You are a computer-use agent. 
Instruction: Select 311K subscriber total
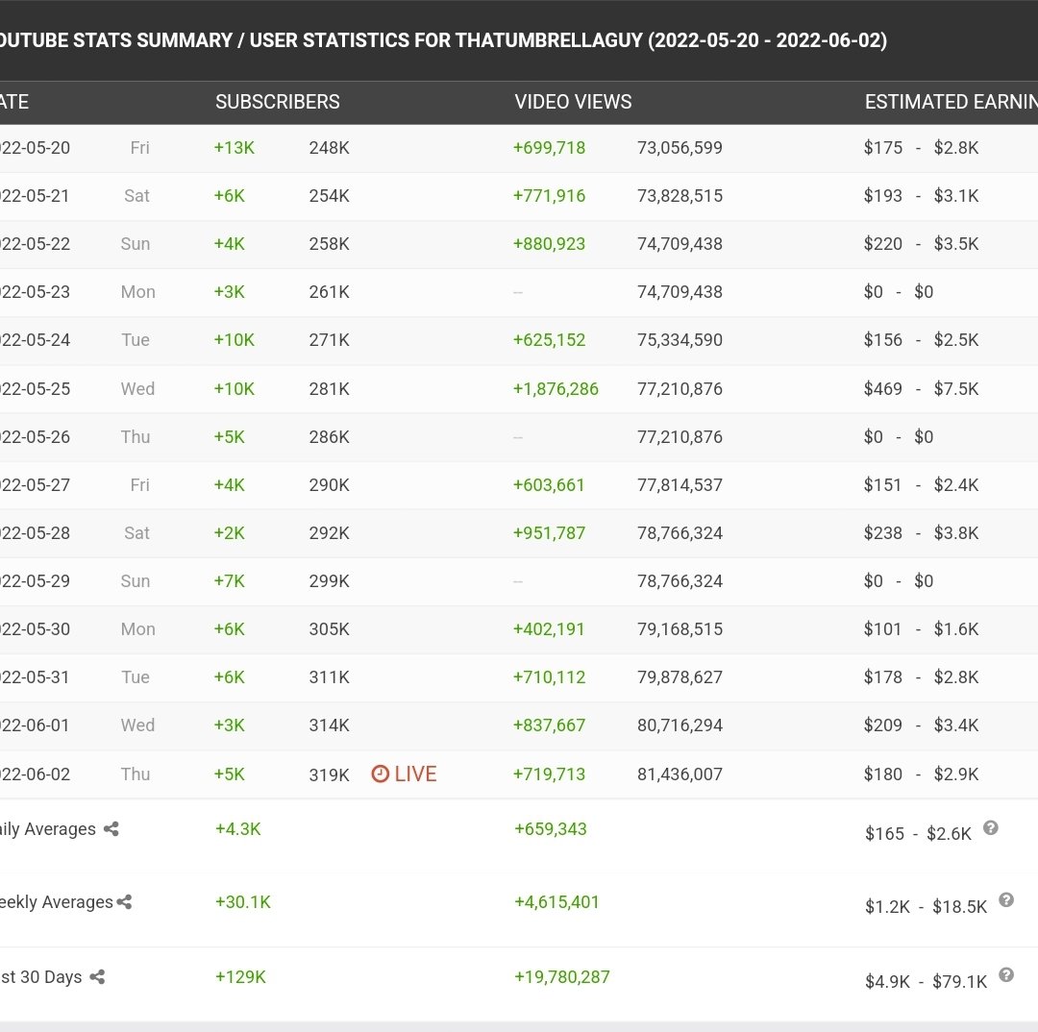329,677
